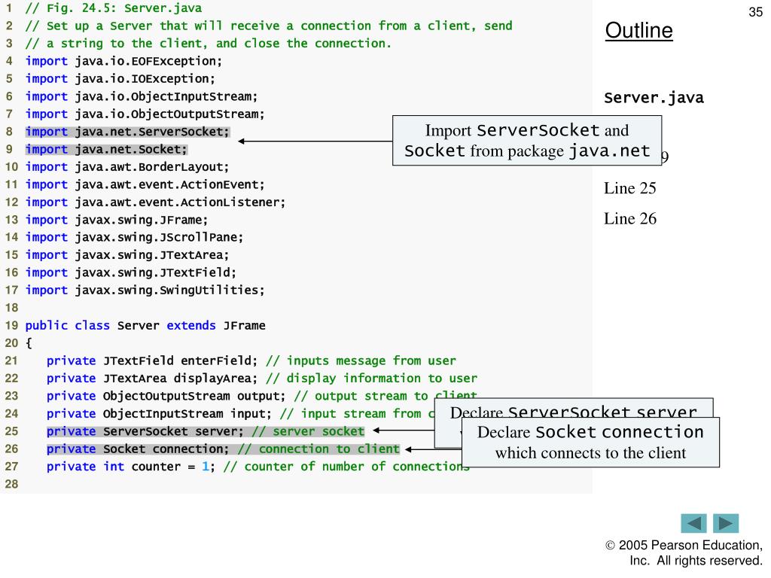Click 'import java.awt.event.ActionListener;' line
The width and height of the screenshot is (771, 578).
tap(155, 202)
